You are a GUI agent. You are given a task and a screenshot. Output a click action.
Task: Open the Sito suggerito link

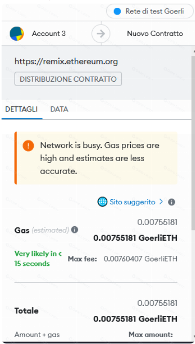pos(132,202)
